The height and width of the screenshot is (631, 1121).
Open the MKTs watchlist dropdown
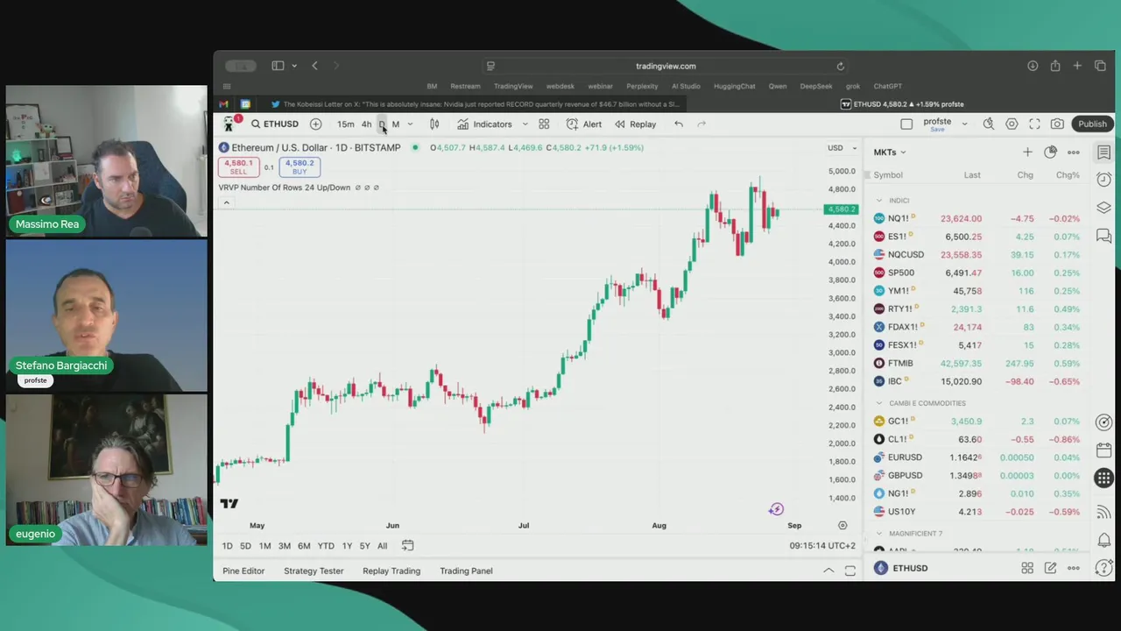[890, 152]
